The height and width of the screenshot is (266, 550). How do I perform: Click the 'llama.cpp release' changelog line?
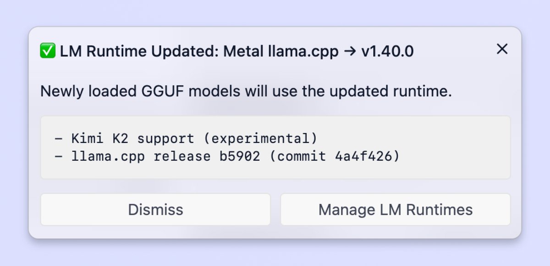pyautogui.click(x=226, y=156)
